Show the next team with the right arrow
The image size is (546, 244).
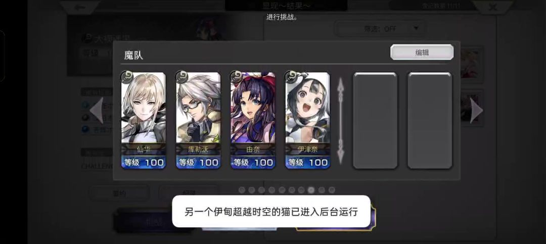[x=476, y=110]
